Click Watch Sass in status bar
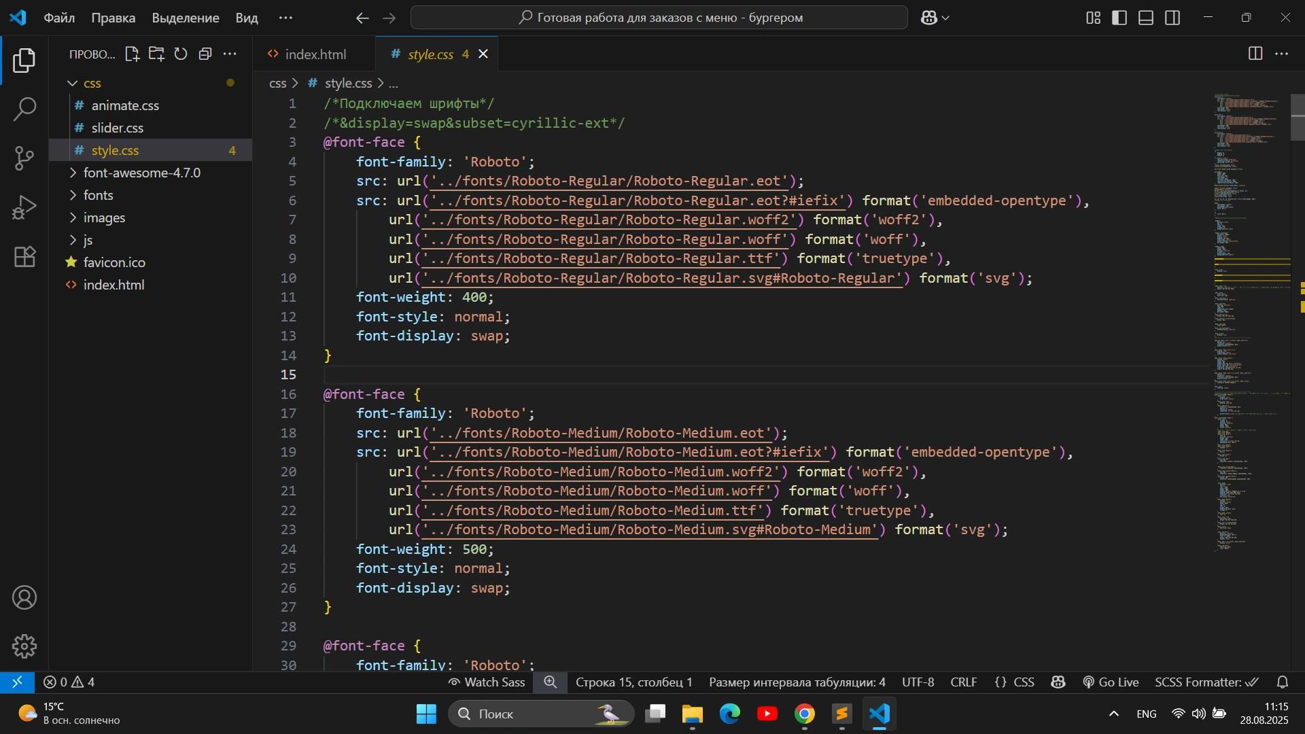The height and width of the screenshot is (734, 1305). (487, 682)
